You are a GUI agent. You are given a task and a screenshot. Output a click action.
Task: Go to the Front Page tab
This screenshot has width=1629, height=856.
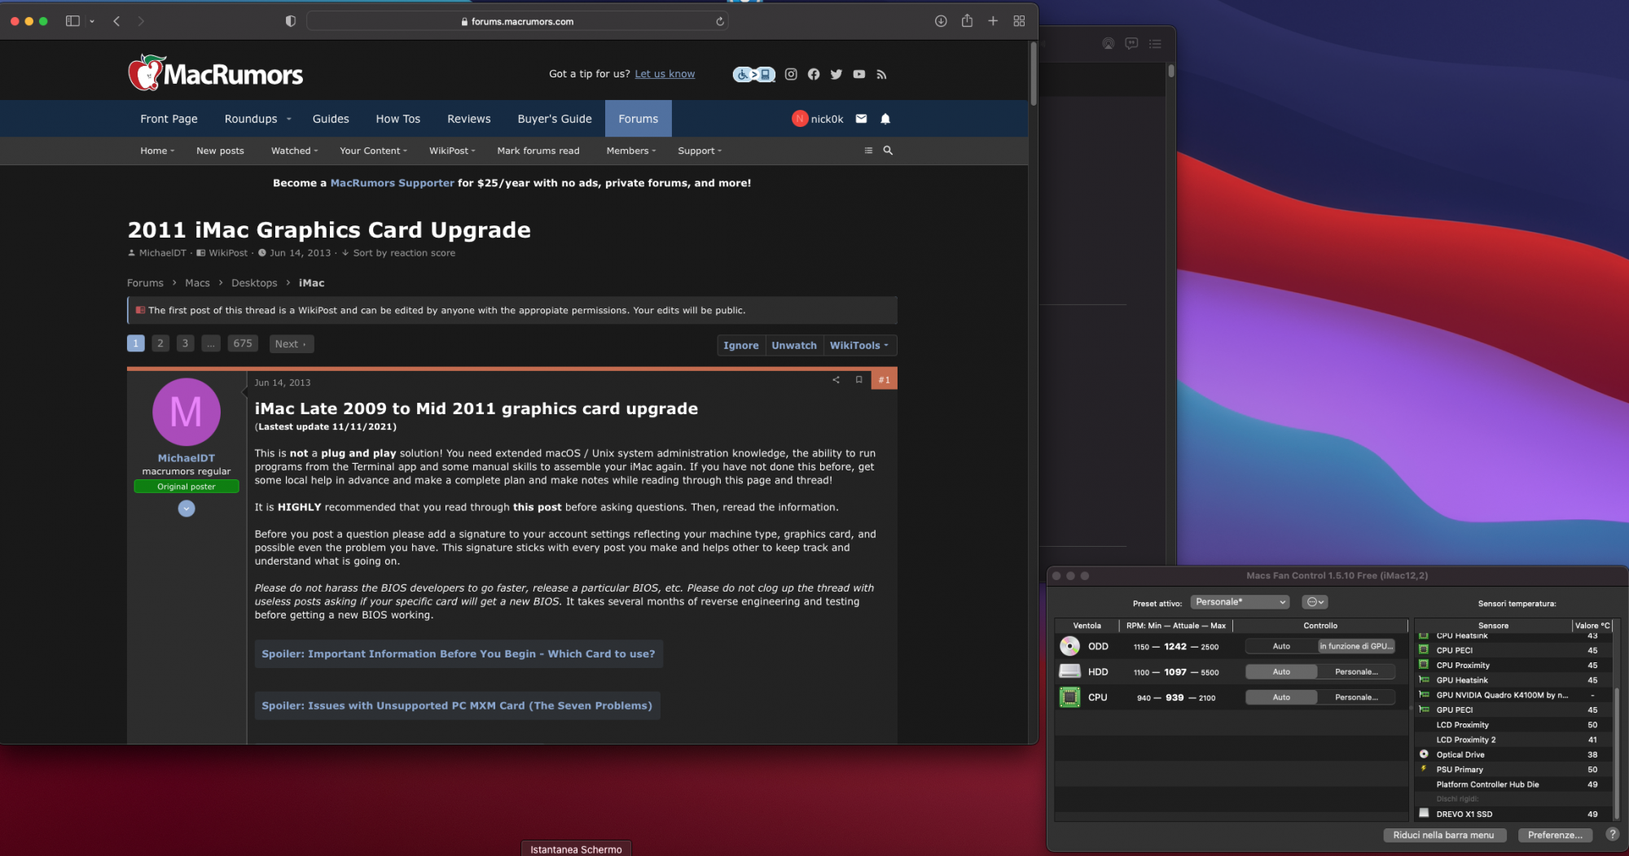point(169,119)
